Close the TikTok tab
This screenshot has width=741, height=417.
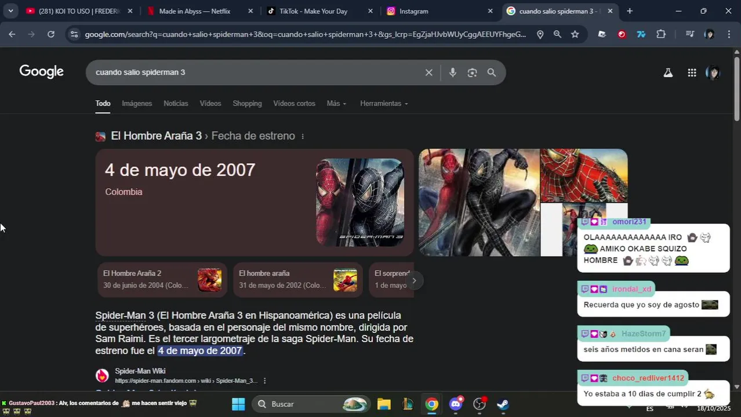(x=370, y=11)
